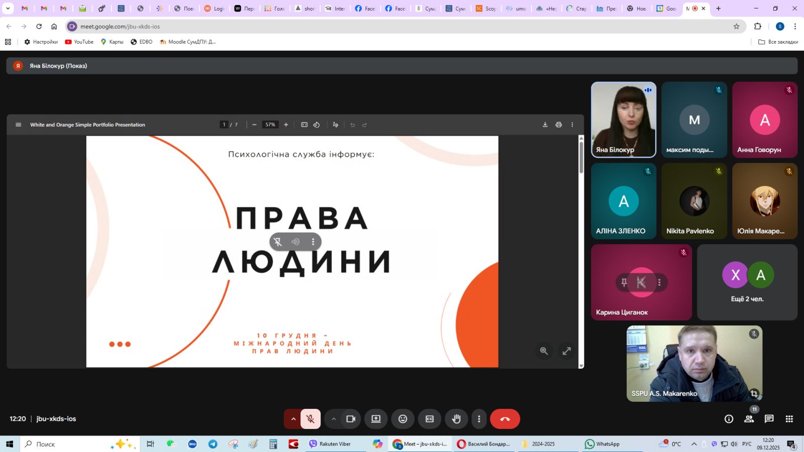
Task: Show the participants list
Action: 749,419
